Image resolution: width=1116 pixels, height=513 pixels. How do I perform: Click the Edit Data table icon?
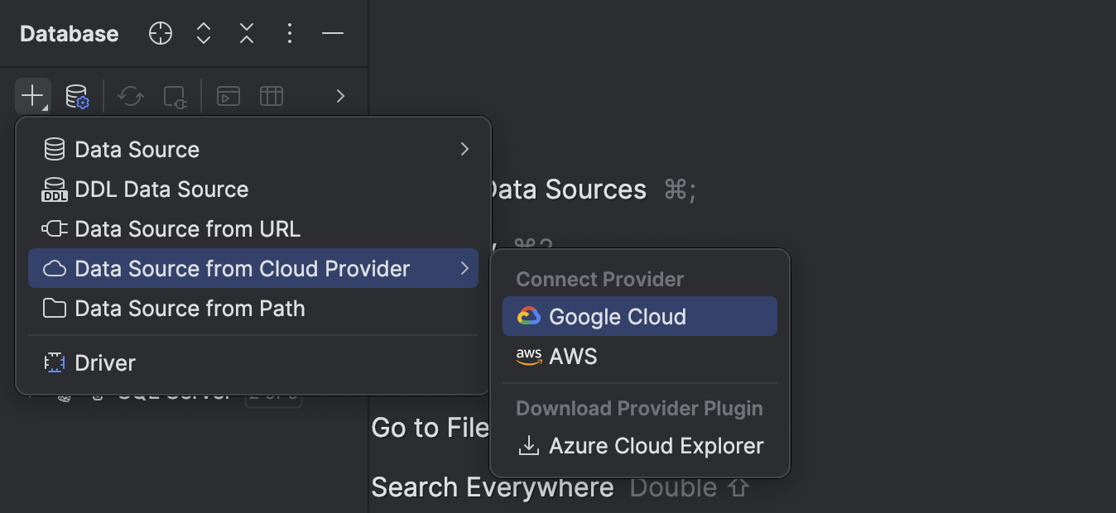[x=272, y=96]
